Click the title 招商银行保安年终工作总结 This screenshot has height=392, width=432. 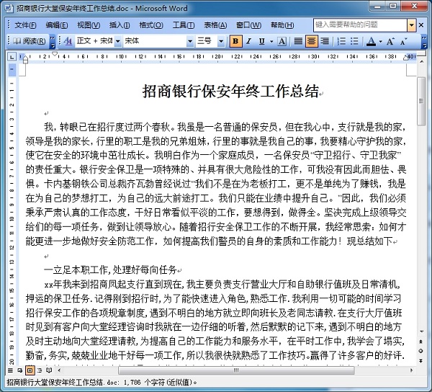click(230, 92)
